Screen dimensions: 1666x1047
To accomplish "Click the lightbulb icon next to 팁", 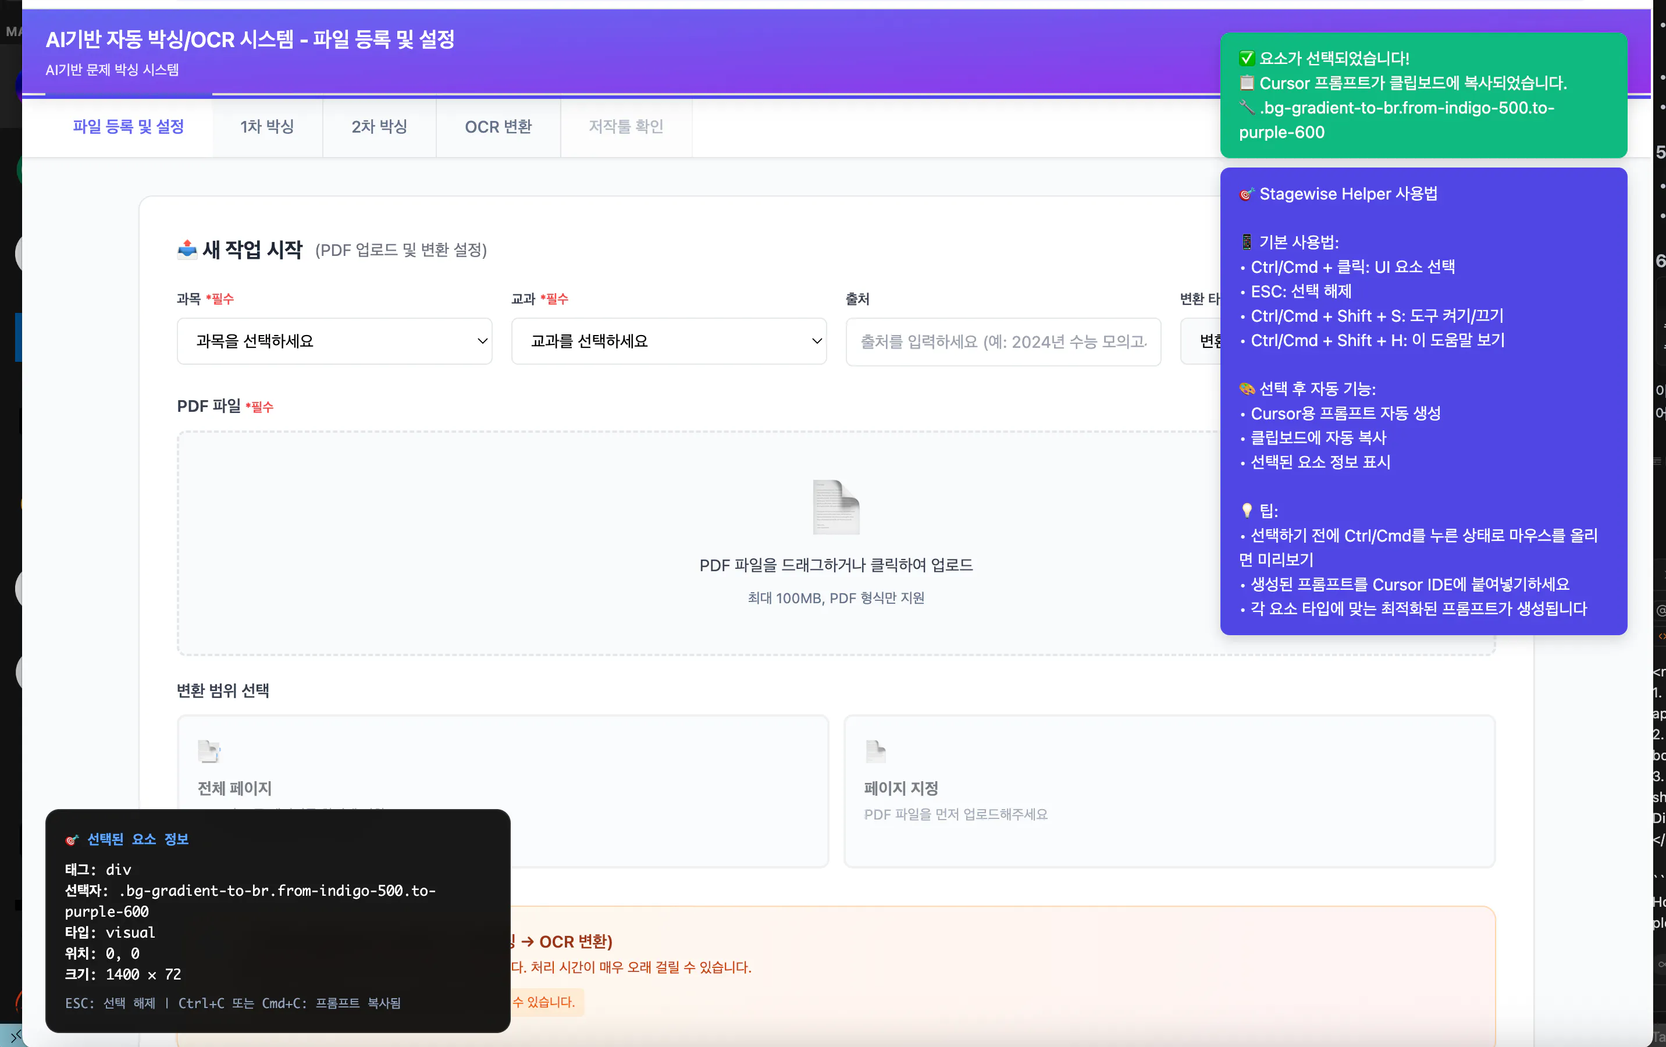I will click(1247, 511).
